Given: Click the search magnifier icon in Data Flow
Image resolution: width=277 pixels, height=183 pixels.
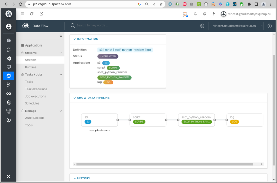Looking at the screenshot, I should 73,26.
